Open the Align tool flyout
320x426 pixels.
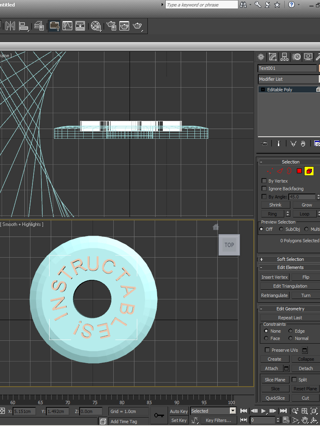pyautogui.click(x=24, y=26)
